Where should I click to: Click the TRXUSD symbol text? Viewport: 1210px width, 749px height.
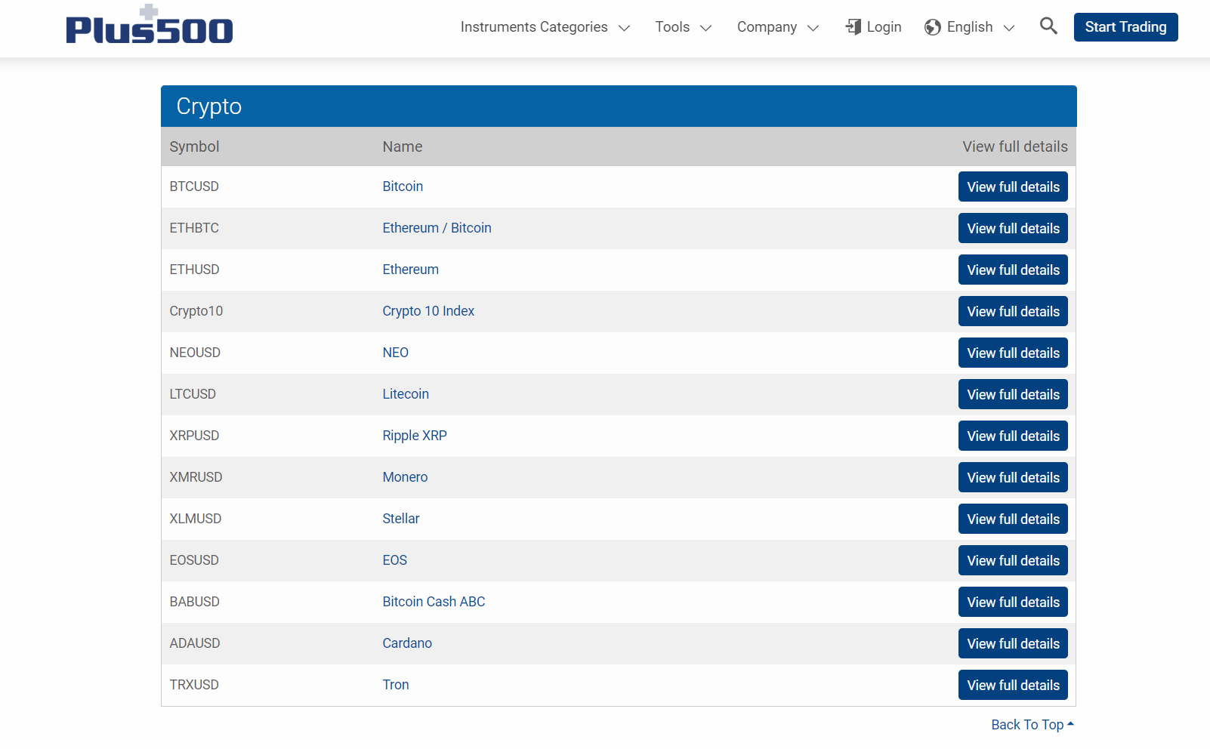tap(194, 685)
